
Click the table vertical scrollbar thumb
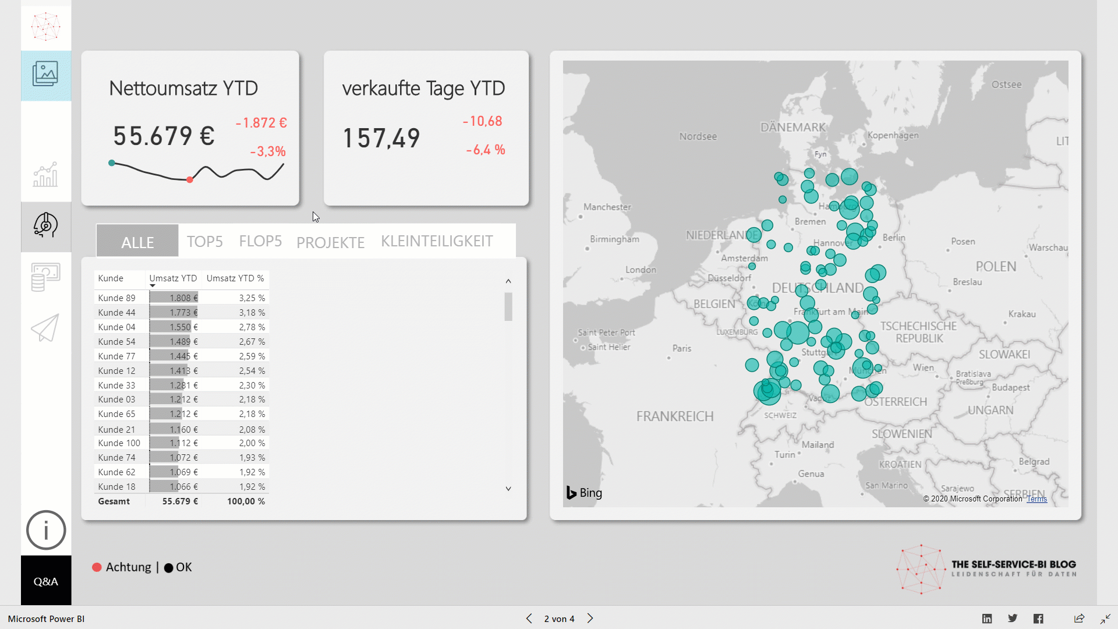(508, 306)
